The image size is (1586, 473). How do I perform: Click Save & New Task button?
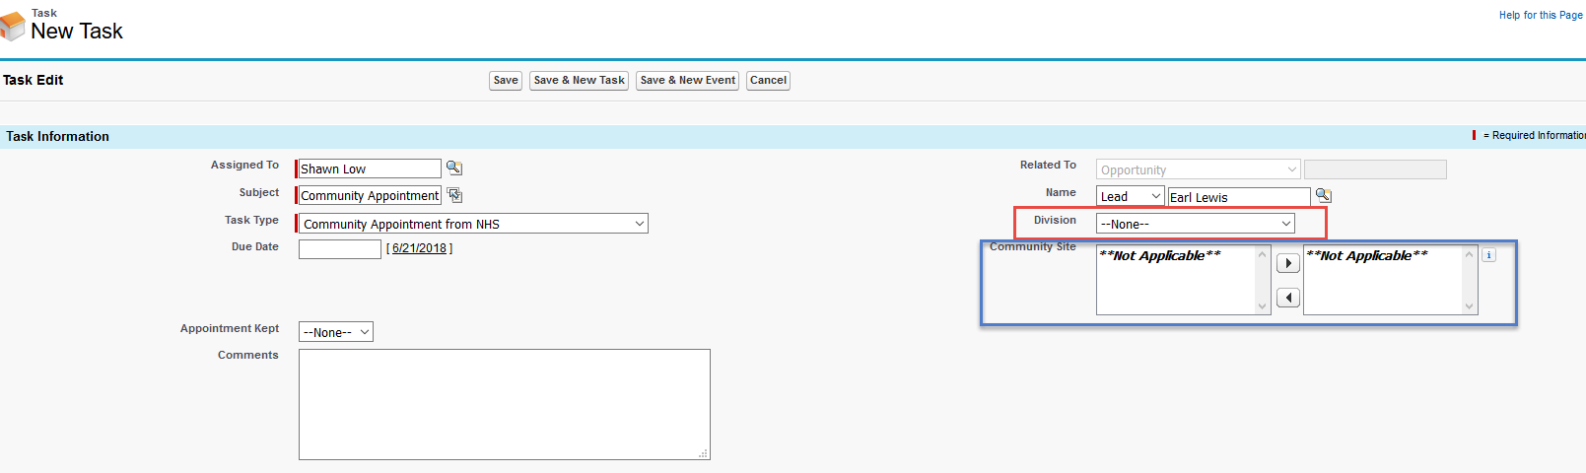(580, 81)
